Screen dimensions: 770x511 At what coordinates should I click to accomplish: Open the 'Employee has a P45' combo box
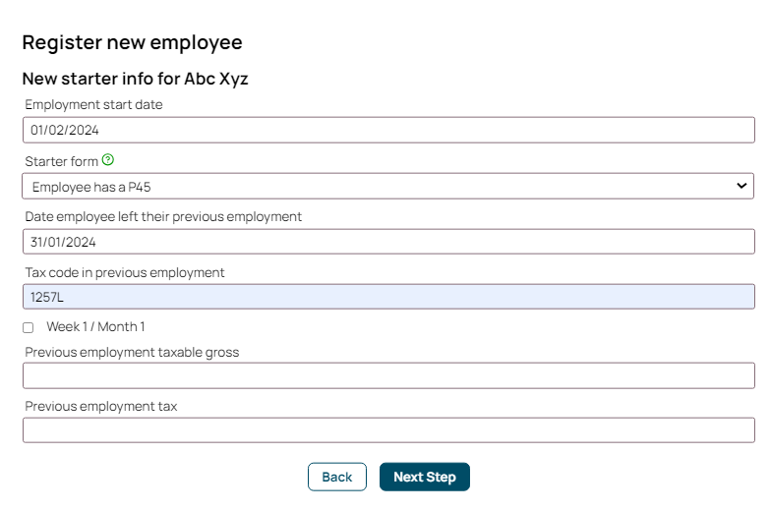coord(387,186)
